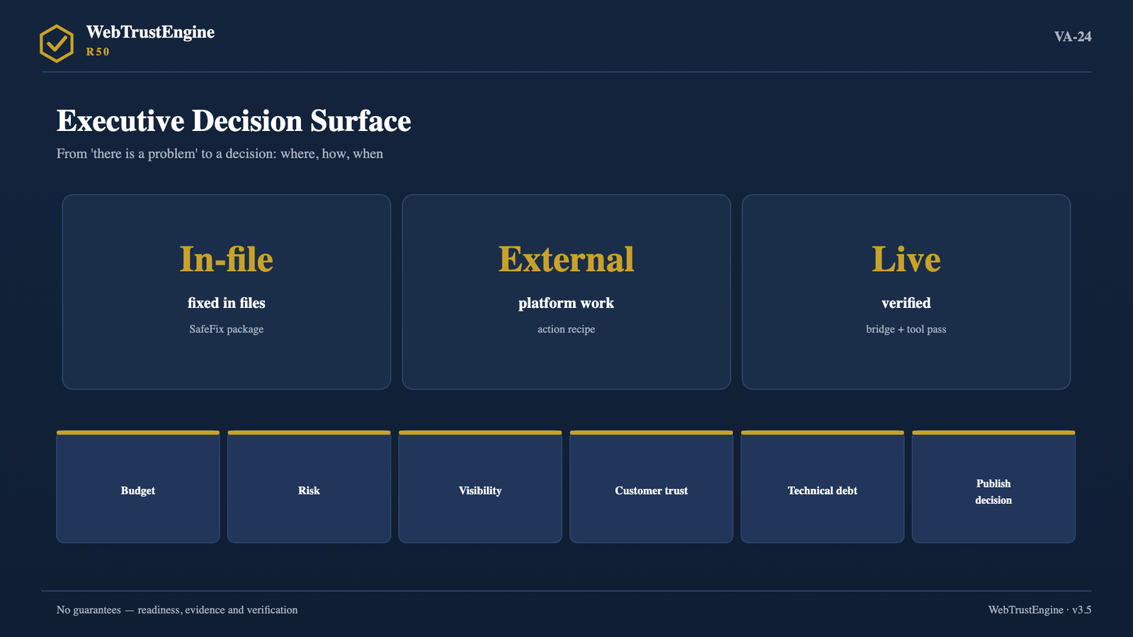Click the 'action recipe' text
This screenshot has width=1133, height=637.
pyautogui.click(x=566, y=329)
